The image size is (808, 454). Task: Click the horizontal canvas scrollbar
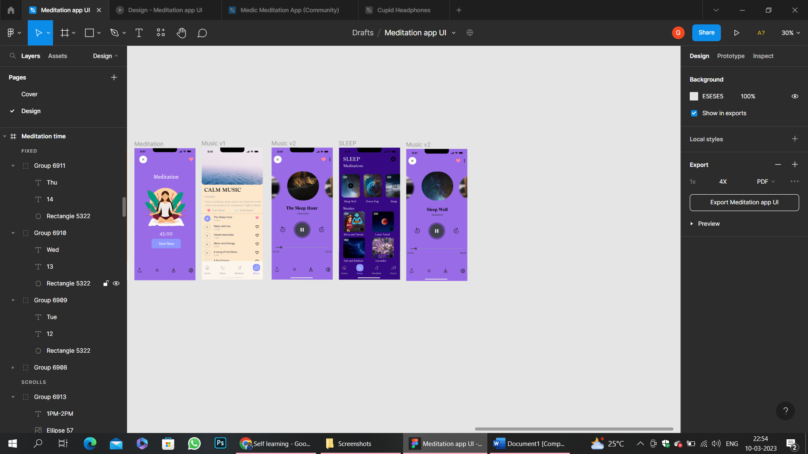pyautogui.click(x=574, y=429)
